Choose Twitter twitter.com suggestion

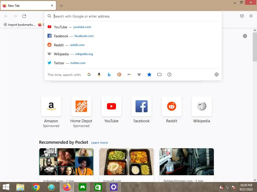(133, 63)
